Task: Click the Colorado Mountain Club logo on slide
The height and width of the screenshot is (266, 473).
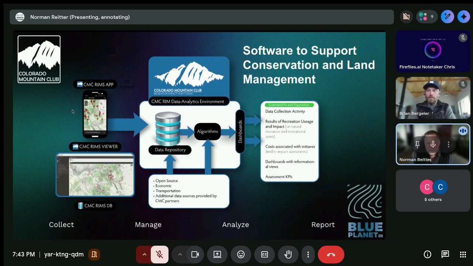Action: [39, 59]
